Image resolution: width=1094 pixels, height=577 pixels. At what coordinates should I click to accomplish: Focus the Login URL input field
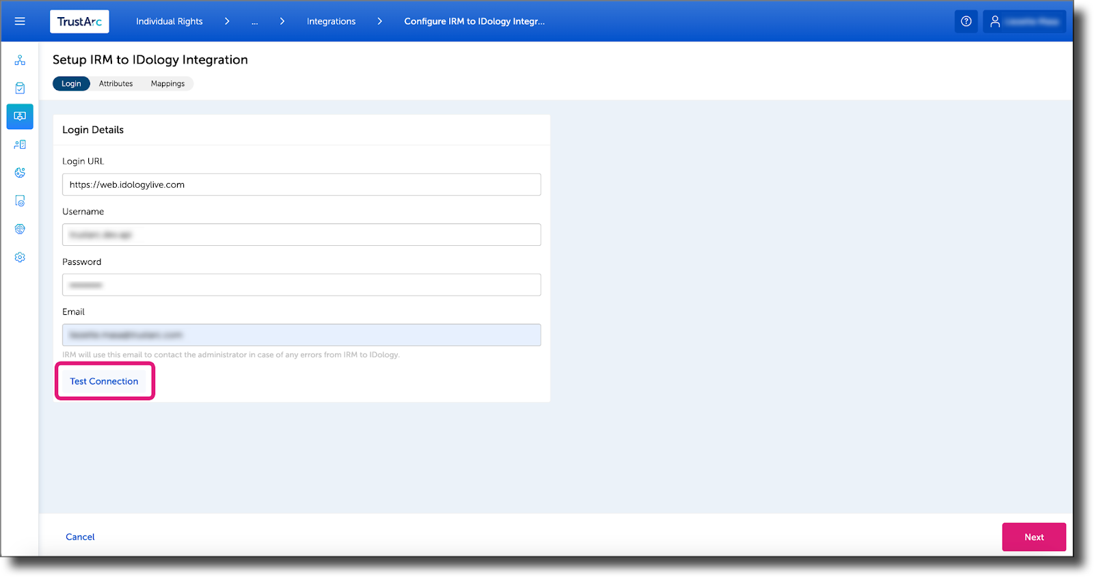click(302, 184)
